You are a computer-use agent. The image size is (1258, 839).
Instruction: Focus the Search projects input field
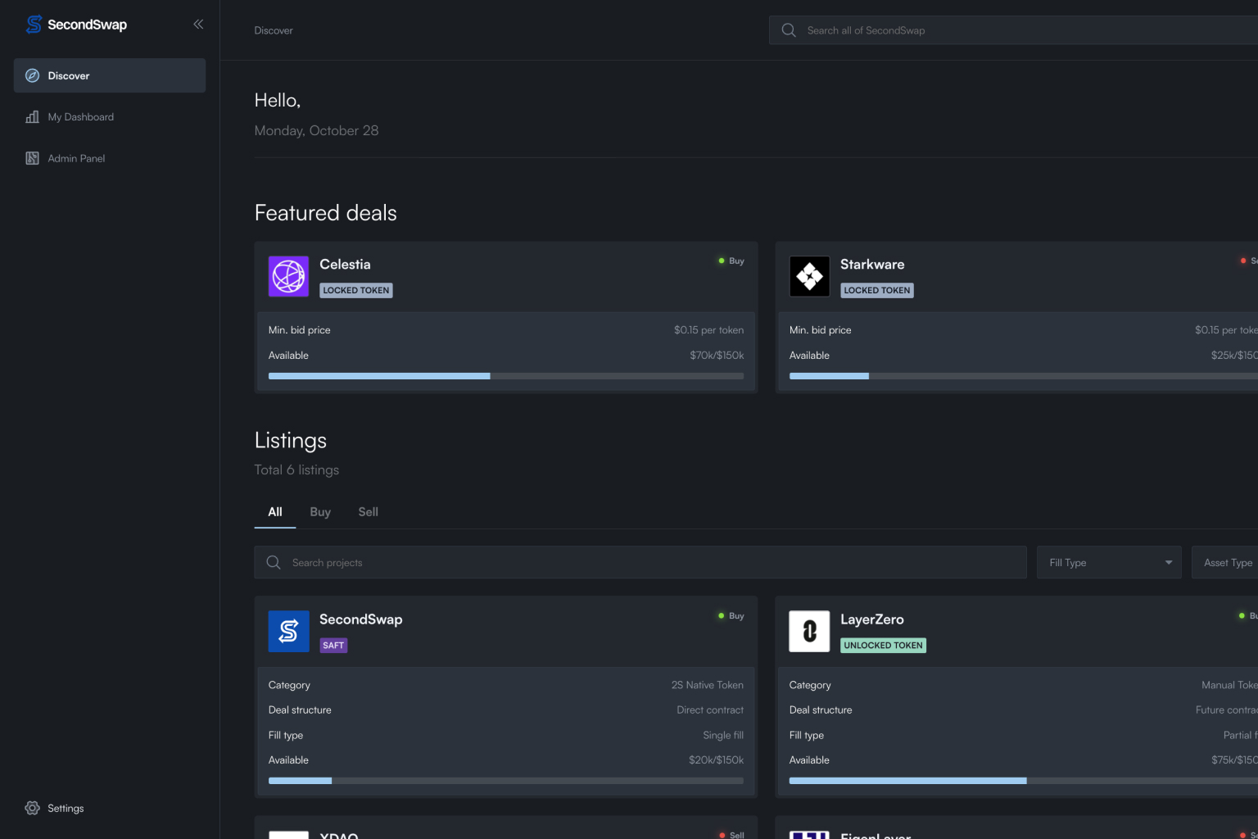(640, 562)
